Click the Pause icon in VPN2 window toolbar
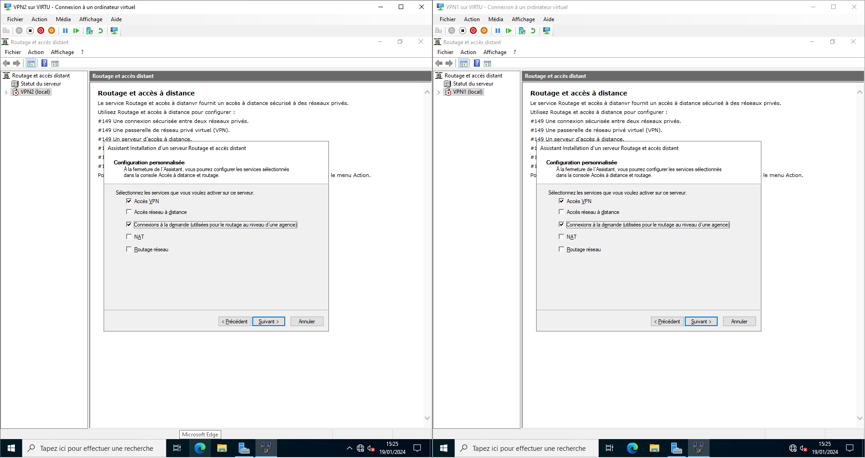The width and height of the screenshot is (865, 458). (x=65, y=31)
